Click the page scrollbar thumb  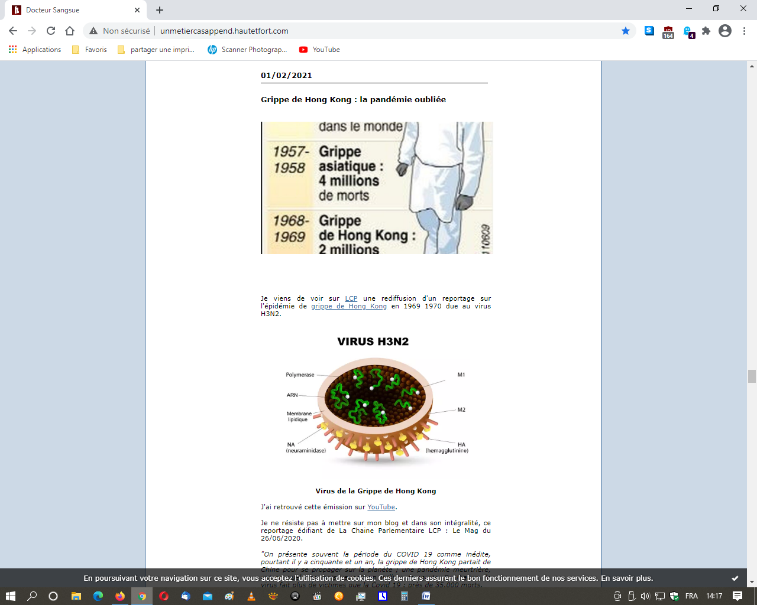[752, 376]
